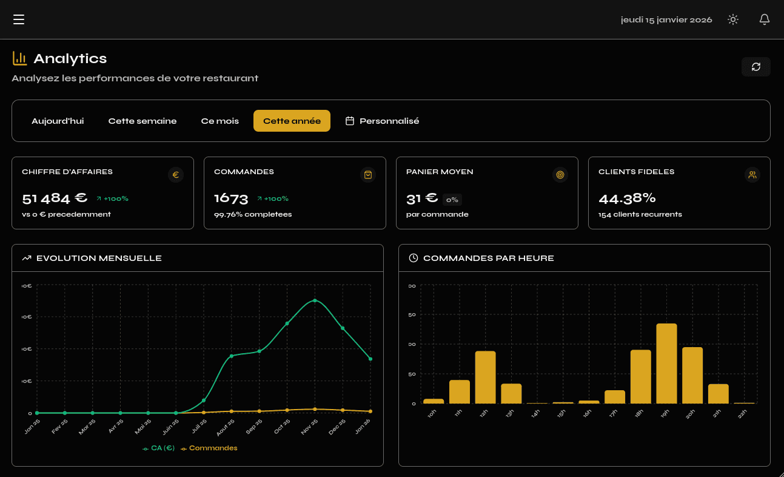
Task: Click the bag icon on the Commandes card
Action: point(367,174)
